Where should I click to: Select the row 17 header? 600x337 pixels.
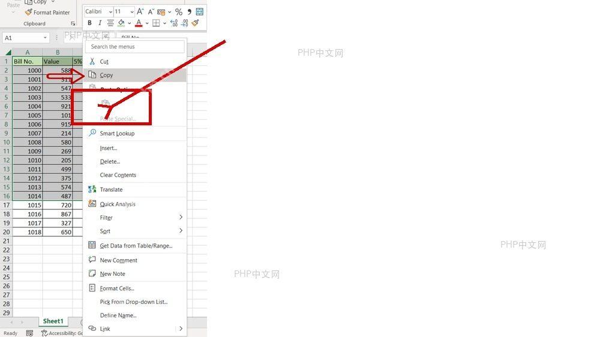tap(7, 205)
